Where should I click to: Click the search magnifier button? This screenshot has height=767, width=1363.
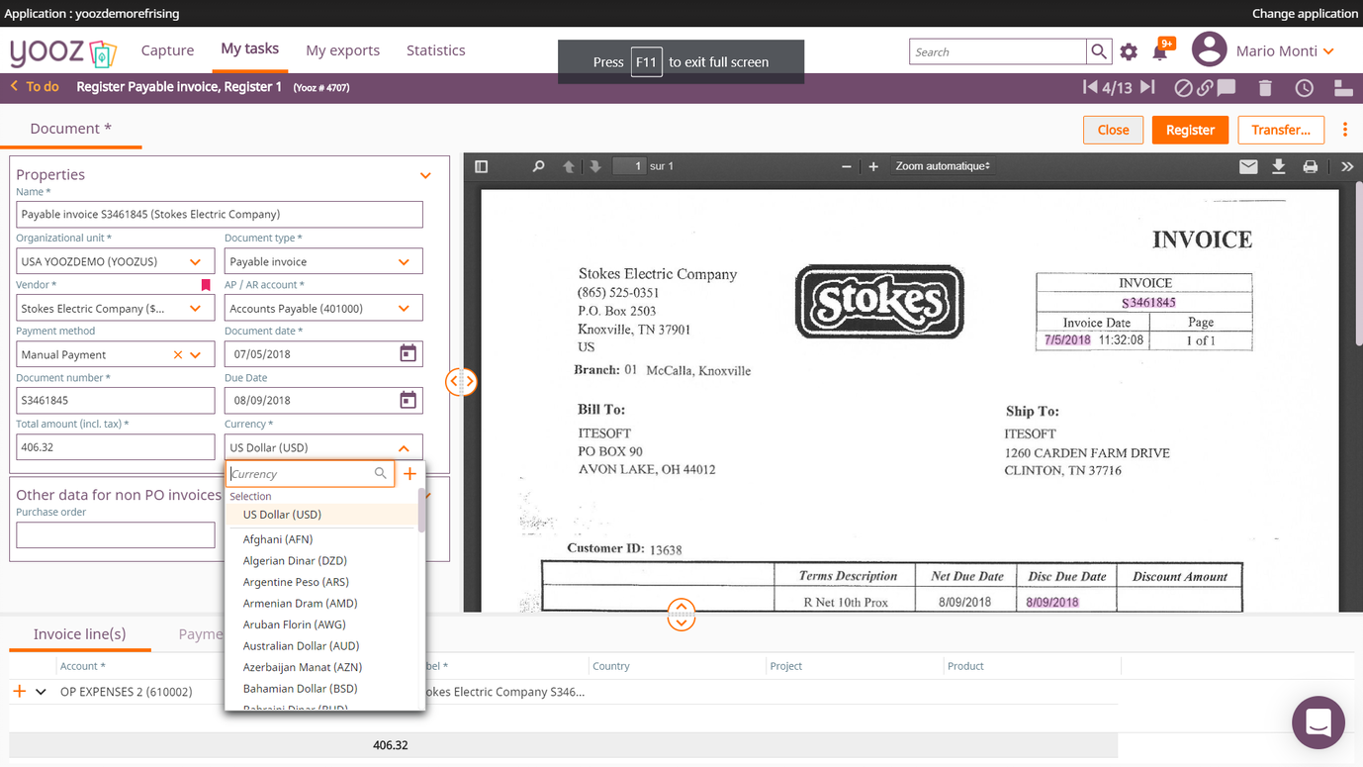pos(1099,51)
